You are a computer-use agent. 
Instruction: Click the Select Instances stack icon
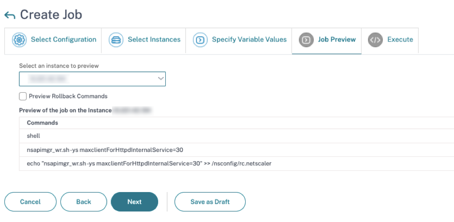click(x=116, y=40)
